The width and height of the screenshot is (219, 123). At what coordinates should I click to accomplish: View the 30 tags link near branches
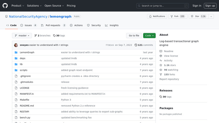(x=59, y=35)
